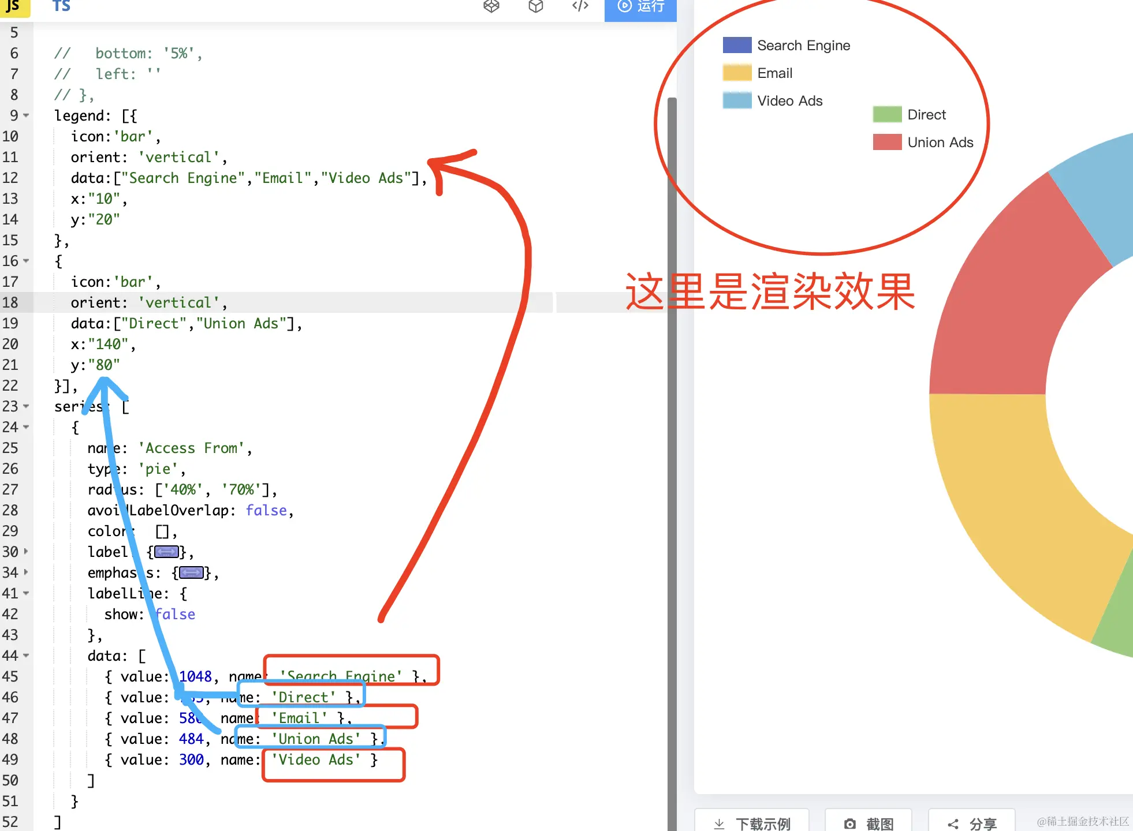Expand folded label block at line 30
This screenshot has width=1133, height=831.
point(26,552)
